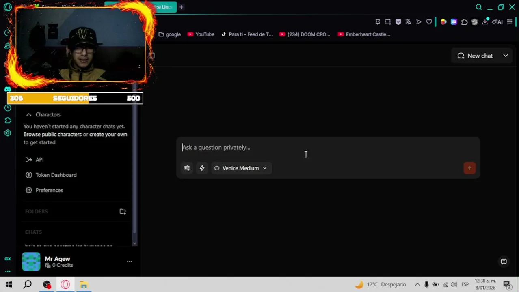Viewport: 519px width, 292px height.
Task: Collapse the Characters section
Action: (x=29, y=114)
